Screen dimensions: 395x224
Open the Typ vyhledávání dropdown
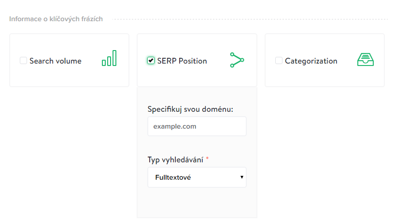coord(197,177)
